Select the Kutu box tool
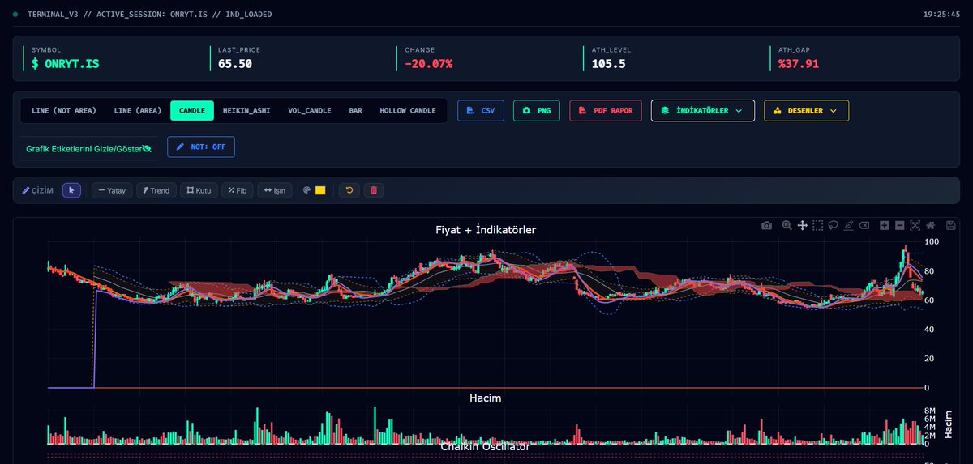The height and width of the screenshot is (464, 973). [x=199, y=190]
